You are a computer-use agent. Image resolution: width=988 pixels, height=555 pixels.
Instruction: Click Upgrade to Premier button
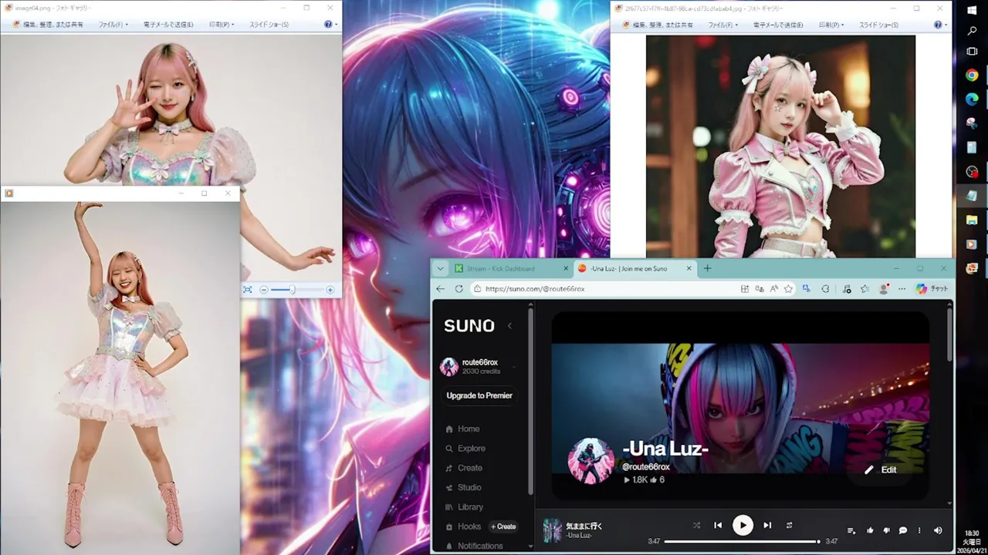(x=479, y=395)
